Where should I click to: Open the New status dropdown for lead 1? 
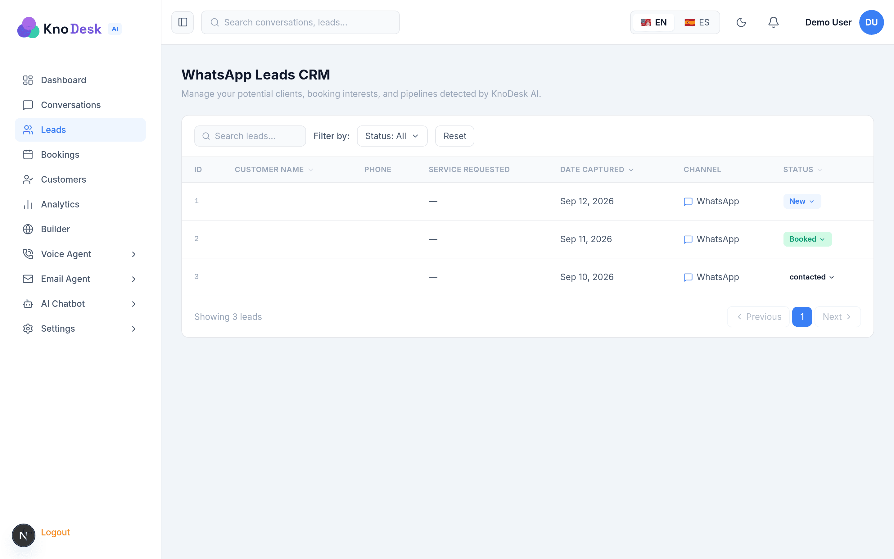(x=802, y=201)
